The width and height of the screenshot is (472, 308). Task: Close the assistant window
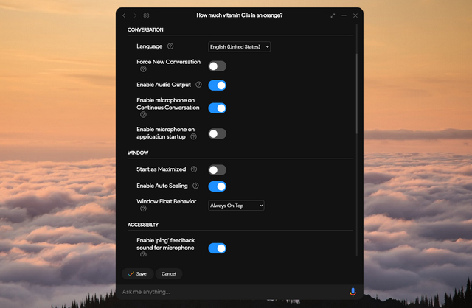tap(355, 15)
